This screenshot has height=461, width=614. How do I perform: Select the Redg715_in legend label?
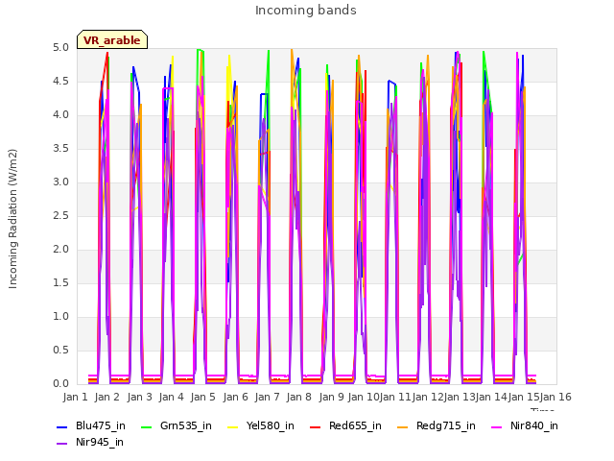click(446, 426)
